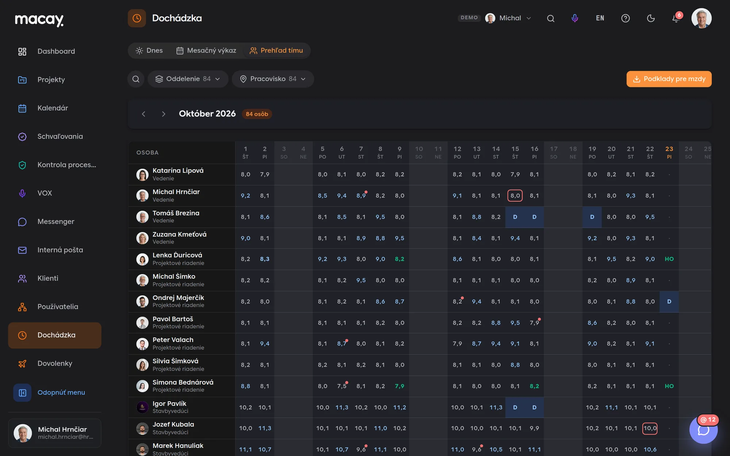730x456 pixels.
Task: Select outlined 8,0 cell for Michal Hrnčiar
Action: click(x=515, y=196)
